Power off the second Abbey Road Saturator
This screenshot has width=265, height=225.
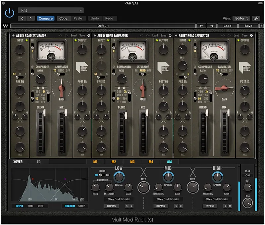170,35
